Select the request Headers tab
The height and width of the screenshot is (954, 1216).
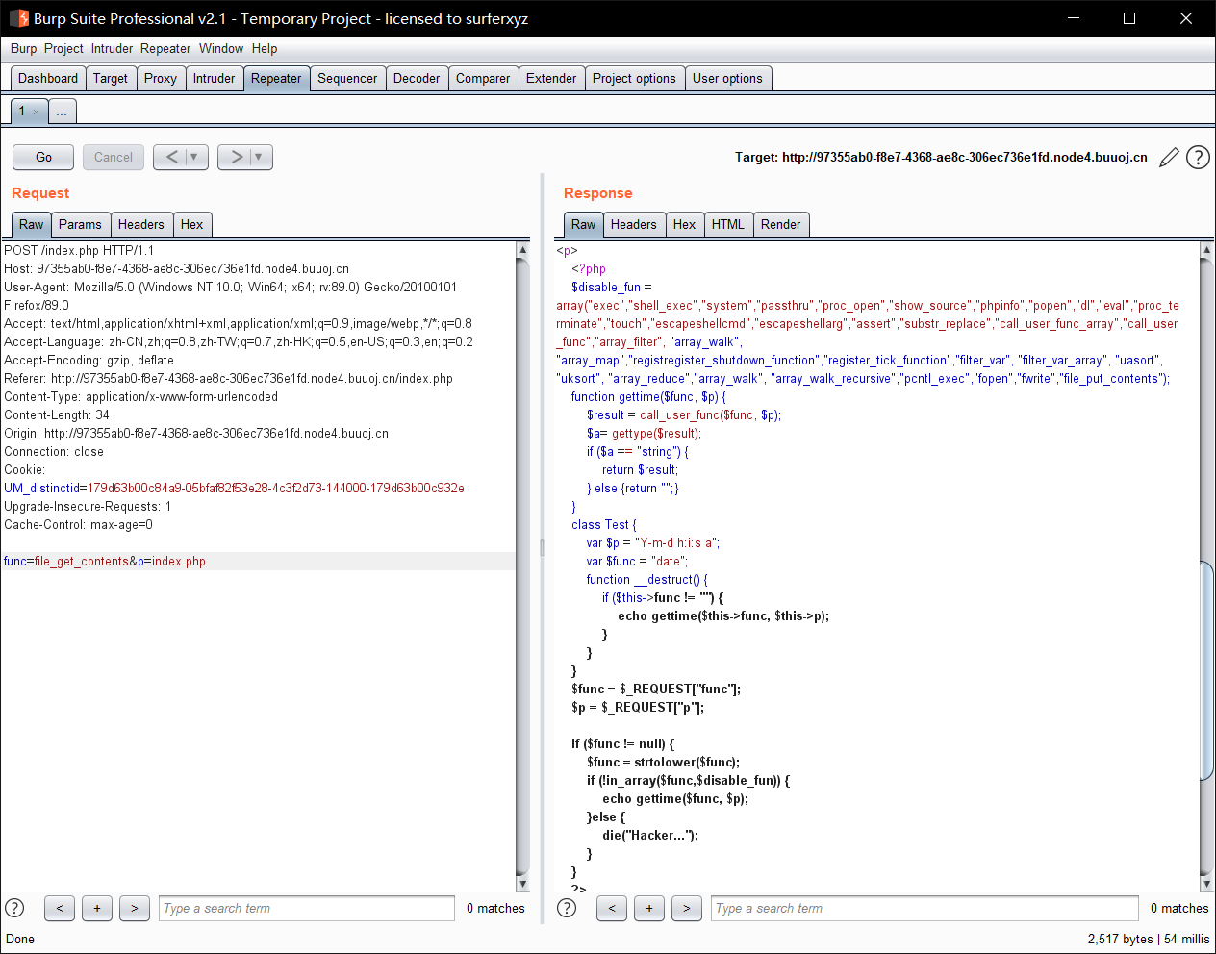(141, 224)
